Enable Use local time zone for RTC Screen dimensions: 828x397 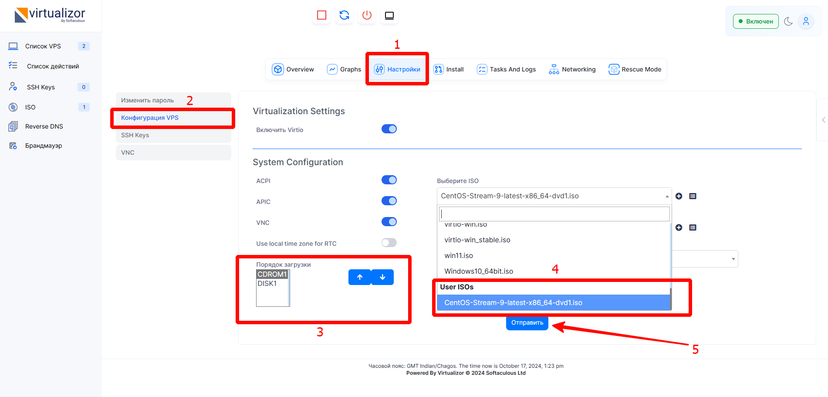click(389, 243)
